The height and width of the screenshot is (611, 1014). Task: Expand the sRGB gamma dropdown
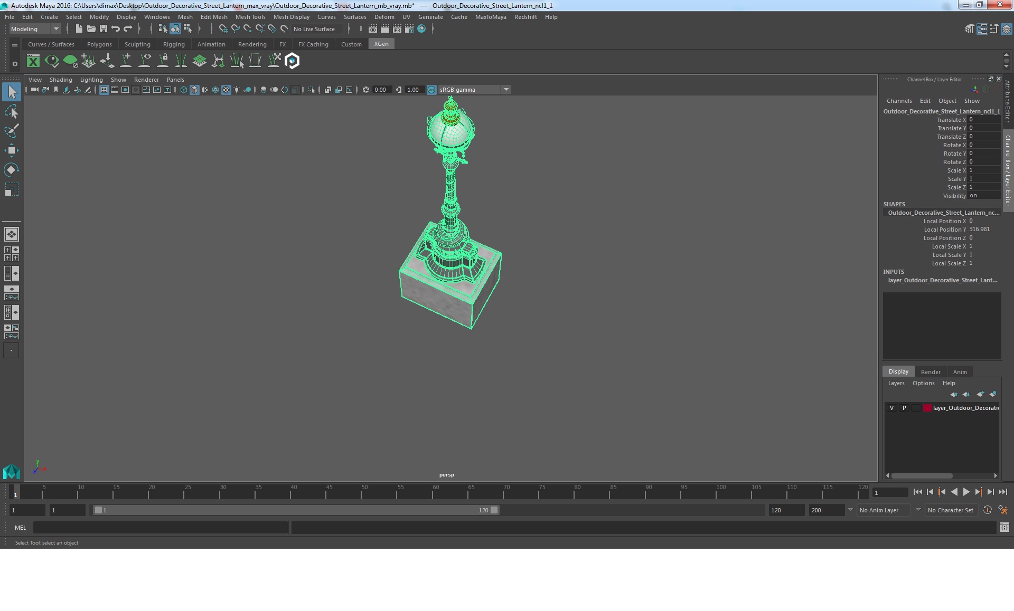(506, 90)
